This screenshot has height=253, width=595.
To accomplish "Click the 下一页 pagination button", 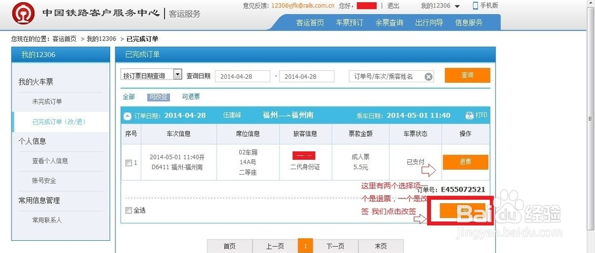I will coord(336,246).
